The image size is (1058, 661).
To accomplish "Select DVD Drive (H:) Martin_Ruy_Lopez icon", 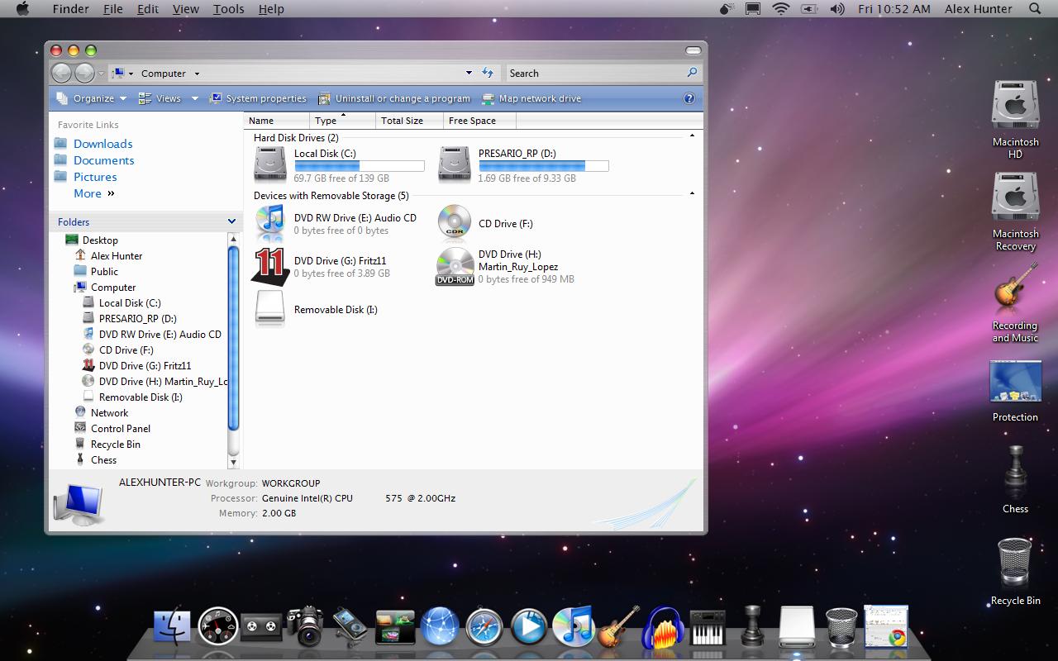I will pyautogui.click(x=455, y=266).
